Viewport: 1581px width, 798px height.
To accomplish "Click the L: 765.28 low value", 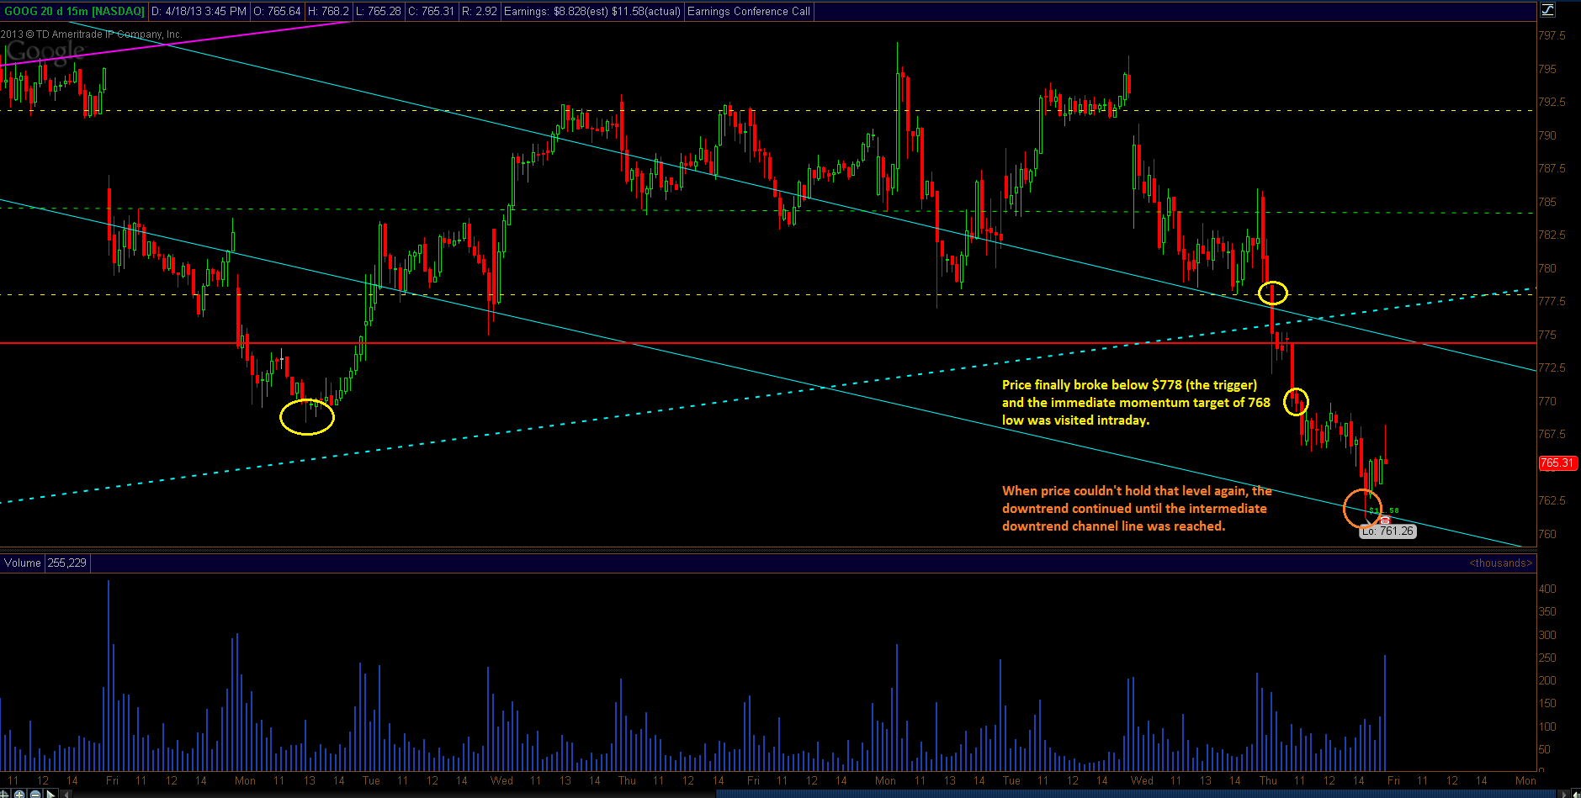I will 378,11.
